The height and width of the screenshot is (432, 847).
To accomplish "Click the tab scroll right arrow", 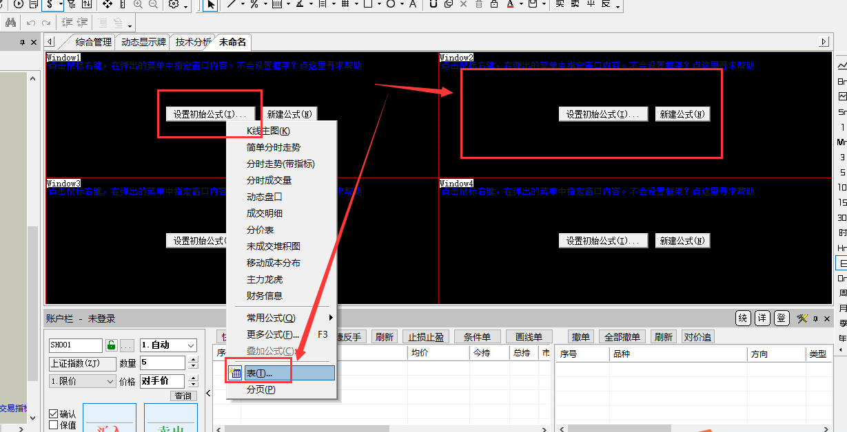I will click(x=824, y=42).
